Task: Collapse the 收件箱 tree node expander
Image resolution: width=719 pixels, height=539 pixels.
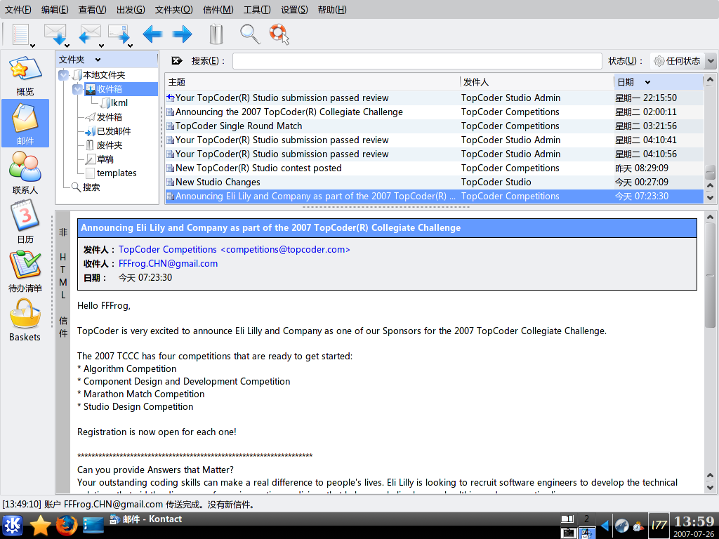Action: (77, 89)
